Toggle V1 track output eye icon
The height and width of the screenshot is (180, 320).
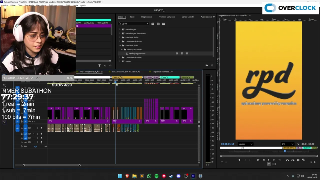pos(33,121)
